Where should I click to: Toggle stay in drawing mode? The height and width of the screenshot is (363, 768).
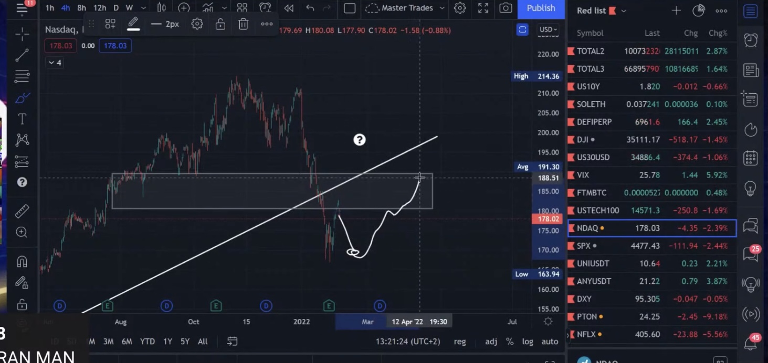click(22, 282)
